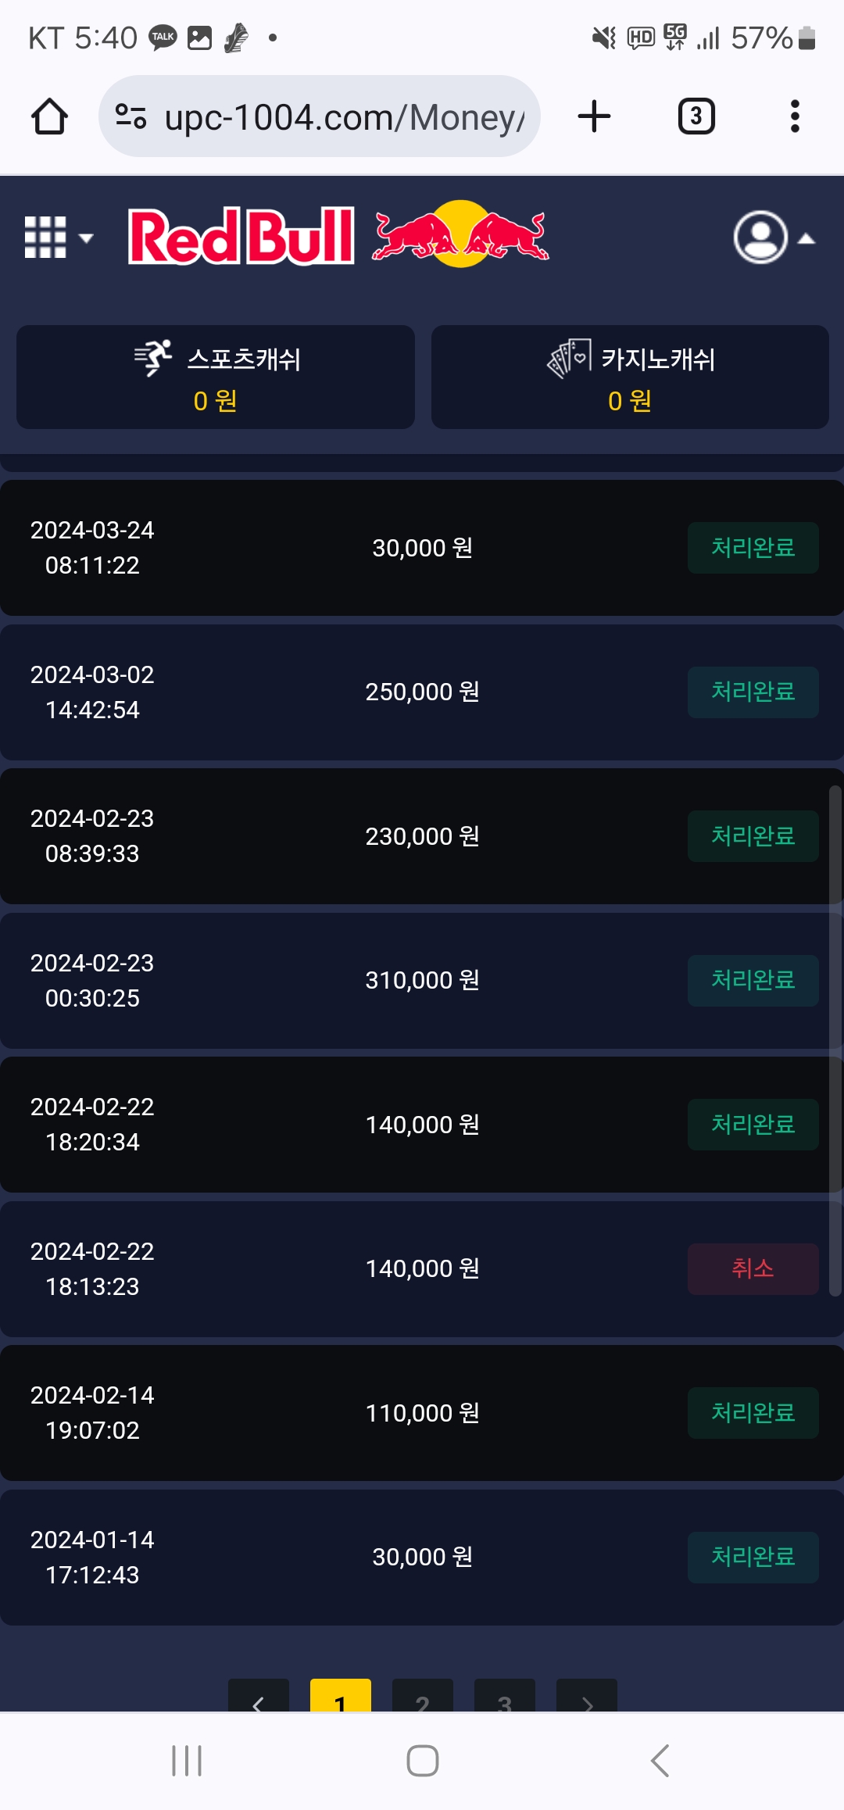Screen dimensions: 844x1810
Task: Open a new browser tab
Action: (594, 116)
